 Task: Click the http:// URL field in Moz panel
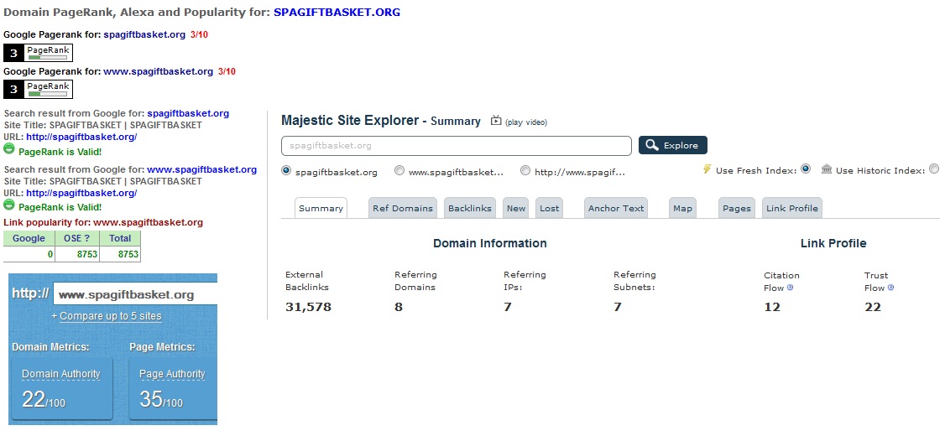[135, 294]
